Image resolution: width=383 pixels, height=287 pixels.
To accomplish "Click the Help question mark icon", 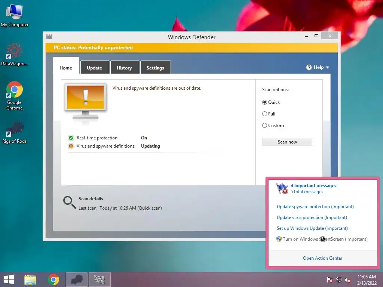I will coord(309,67).
